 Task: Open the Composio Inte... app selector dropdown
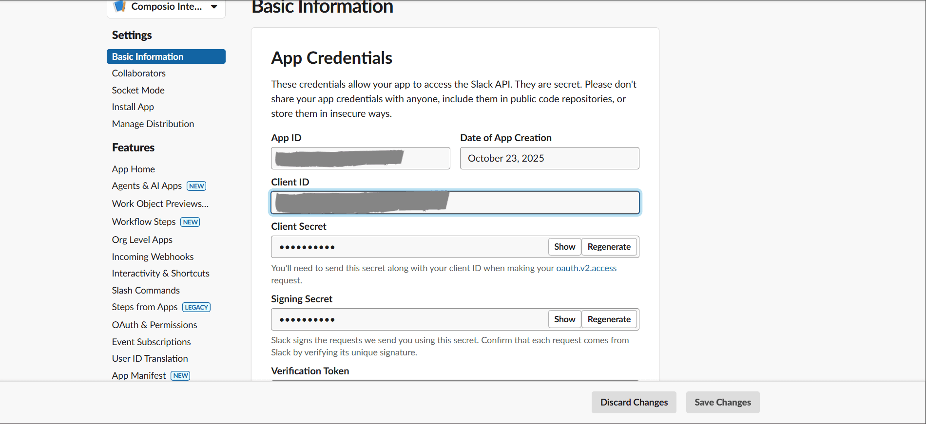coord(166,7)
